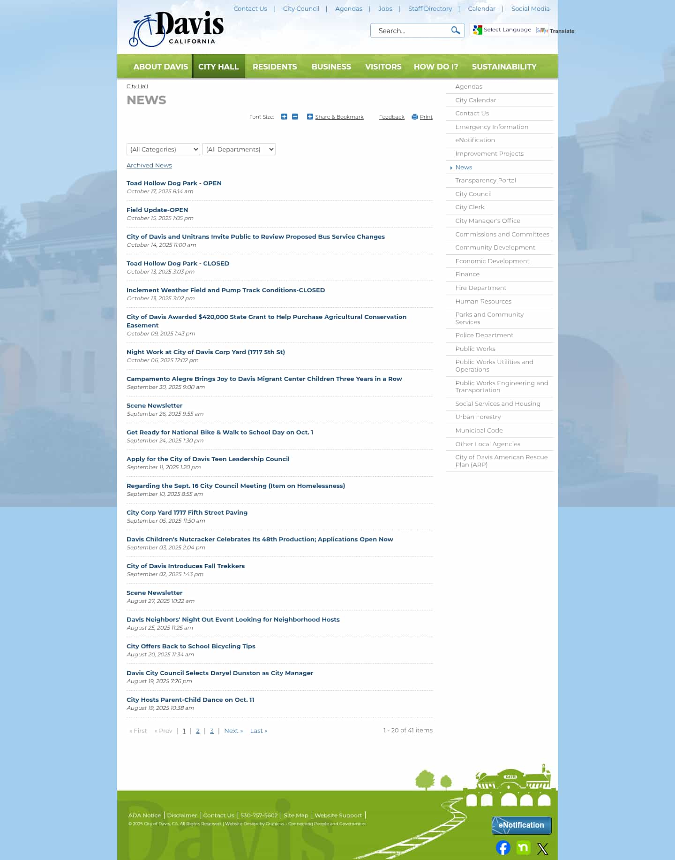Open the Field Update-OPEN article
This screenshot has height=860, width=675.
click(157, 210)
